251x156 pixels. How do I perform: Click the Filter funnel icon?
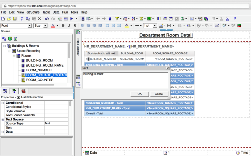coord(117,19)
